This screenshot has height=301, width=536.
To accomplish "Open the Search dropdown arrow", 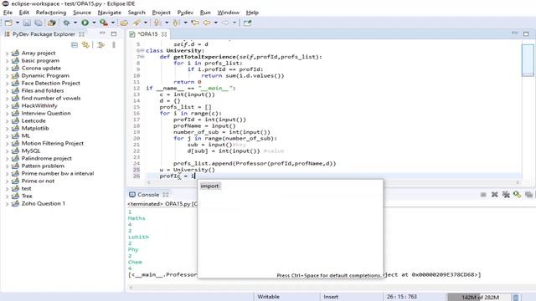I will click(145, 23).
